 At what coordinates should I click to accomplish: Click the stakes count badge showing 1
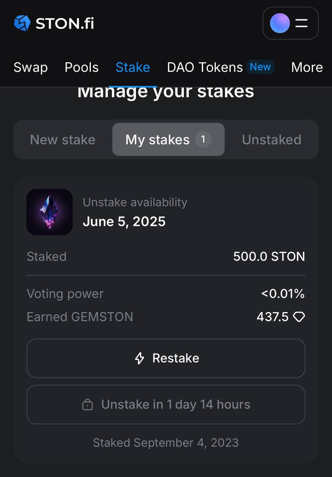[x=203, y=140]
